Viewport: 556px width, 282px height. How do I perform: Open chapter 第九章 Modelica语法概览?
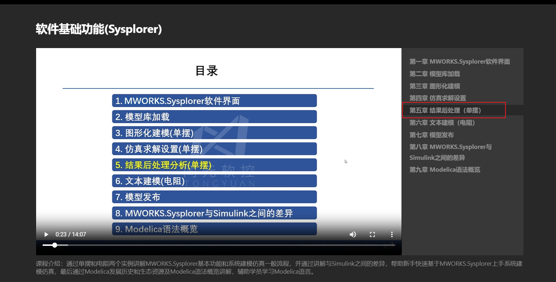pyautogui.click(x=445, y=170)
